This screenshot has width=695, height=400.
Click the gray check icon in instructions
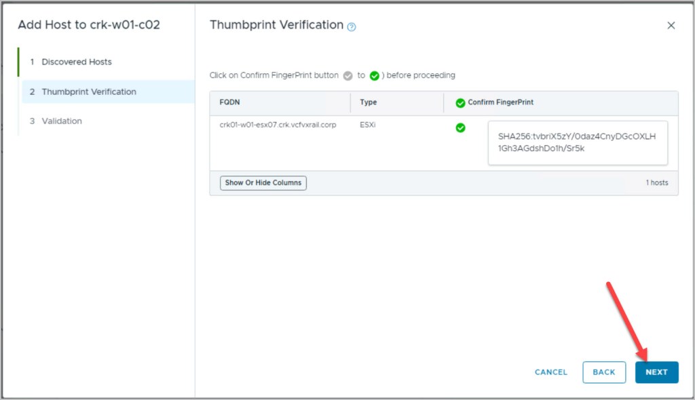coord(348,76)
